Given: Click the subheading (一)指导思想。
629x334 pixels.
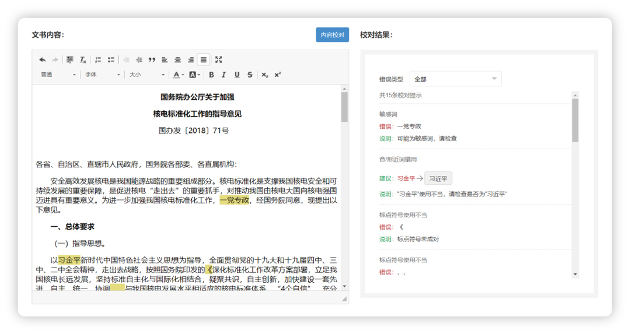Looking at the screenshot, I should click(80, 244).
